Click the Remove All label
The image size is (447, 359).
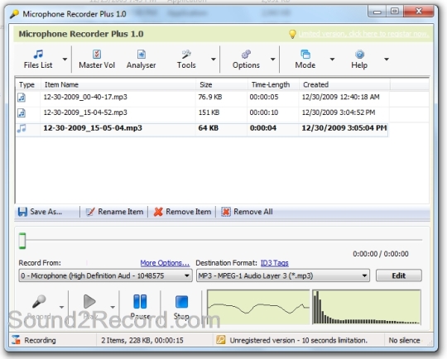point(253,212)
